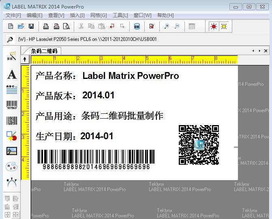Open the 文件[F] menu
This screenshot has width=272, height=219.
click(x=13, y=15)
